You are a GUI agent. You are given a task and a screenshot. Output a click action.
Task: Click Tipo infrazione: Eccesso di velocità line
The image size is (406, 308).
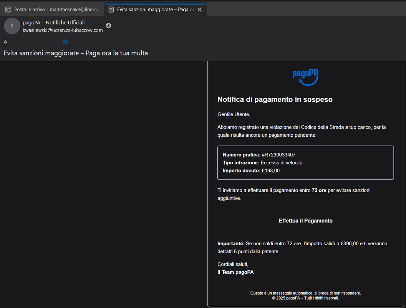coord(263,163)
